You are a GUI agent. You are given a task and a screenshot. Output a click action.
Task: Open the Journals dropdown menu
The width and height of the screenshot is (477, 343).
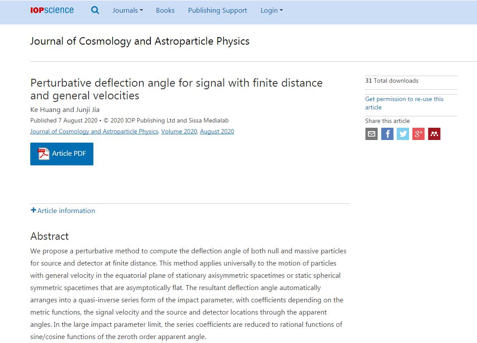click(x=128, y=10)
